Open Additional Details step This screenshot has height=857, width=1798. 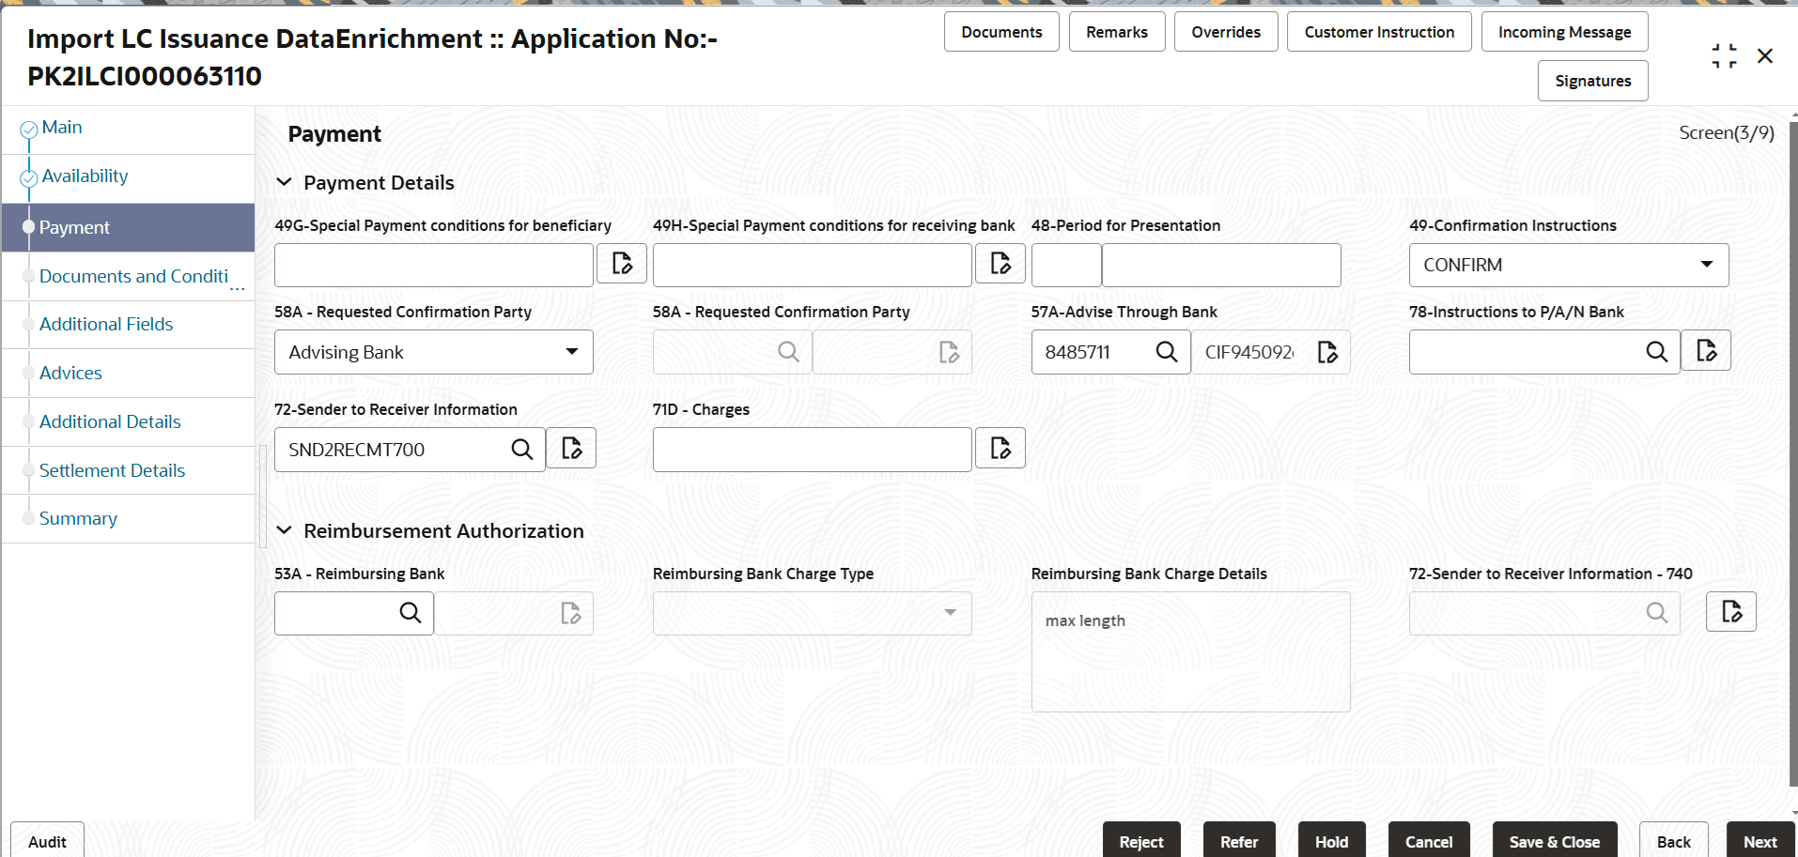click(110, 421)
